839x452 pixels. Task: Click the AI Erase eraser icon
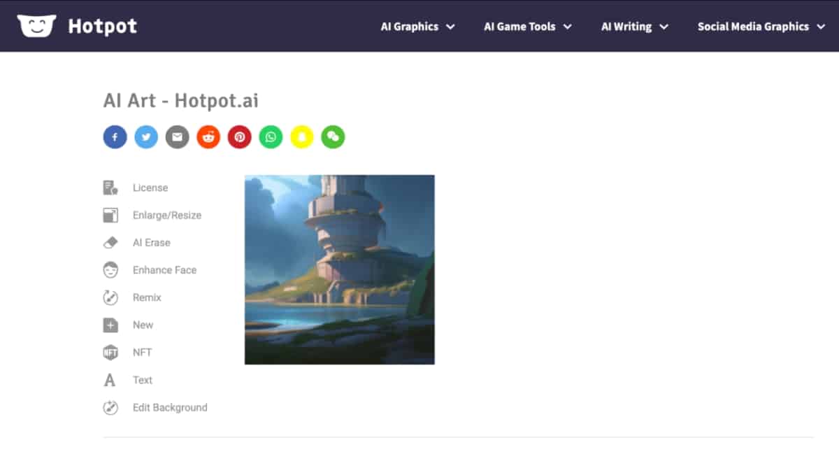(110, 243)
